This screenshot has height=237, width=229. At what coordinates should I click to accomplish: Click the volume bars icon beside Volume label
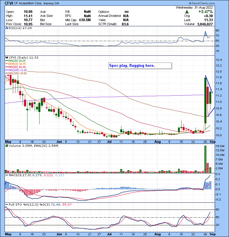pos(7,146)
